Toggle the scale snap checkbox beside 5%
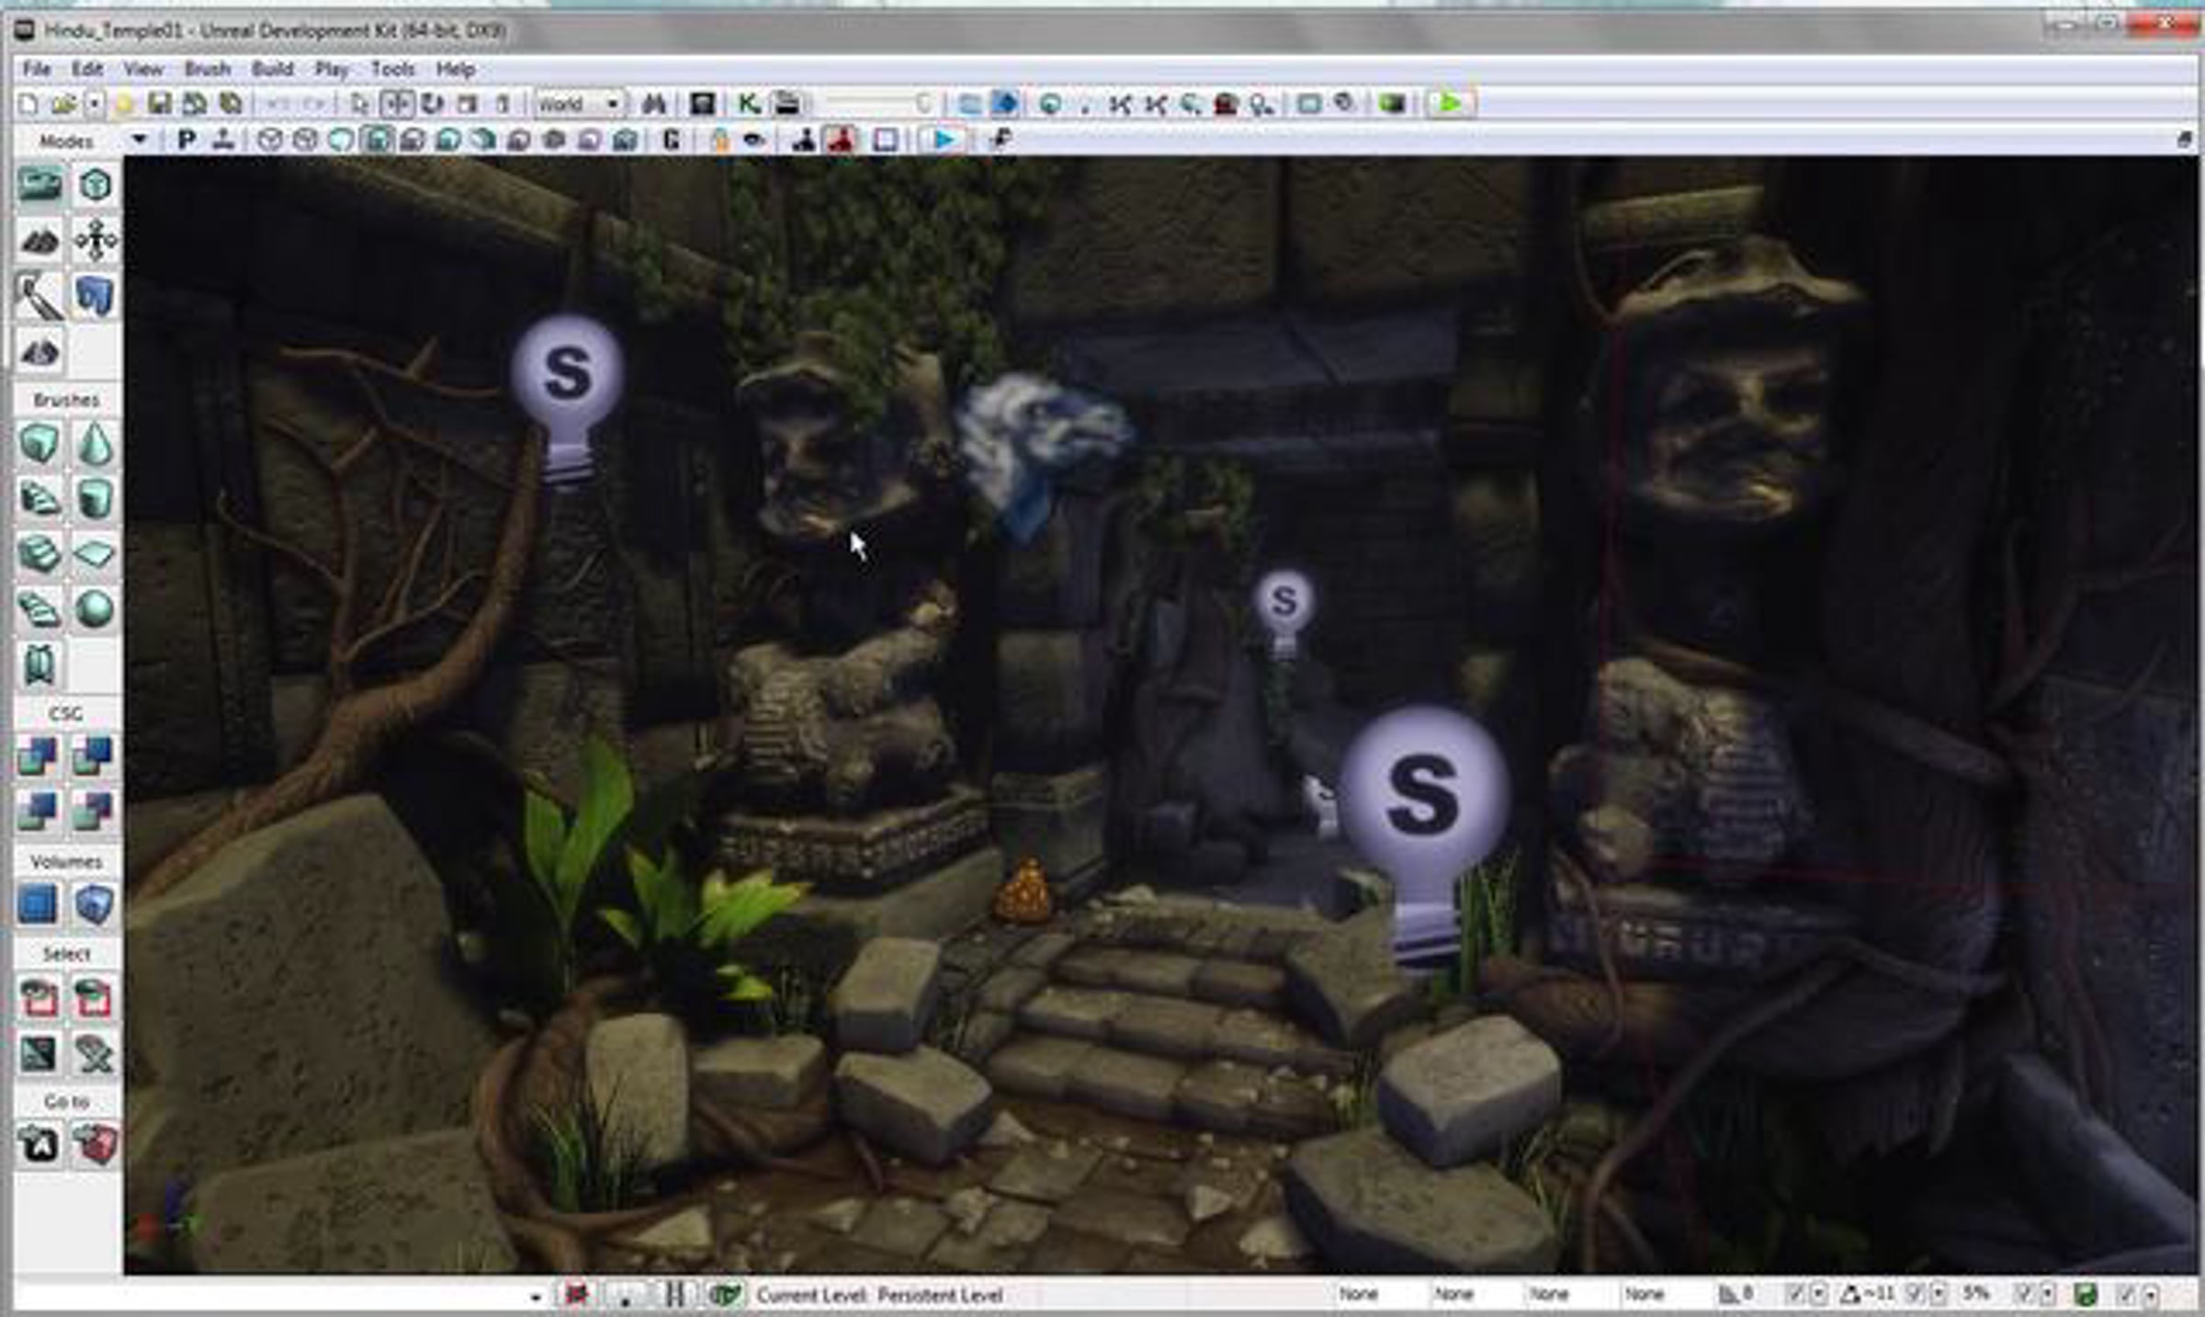 [x=2023, y=1295]
